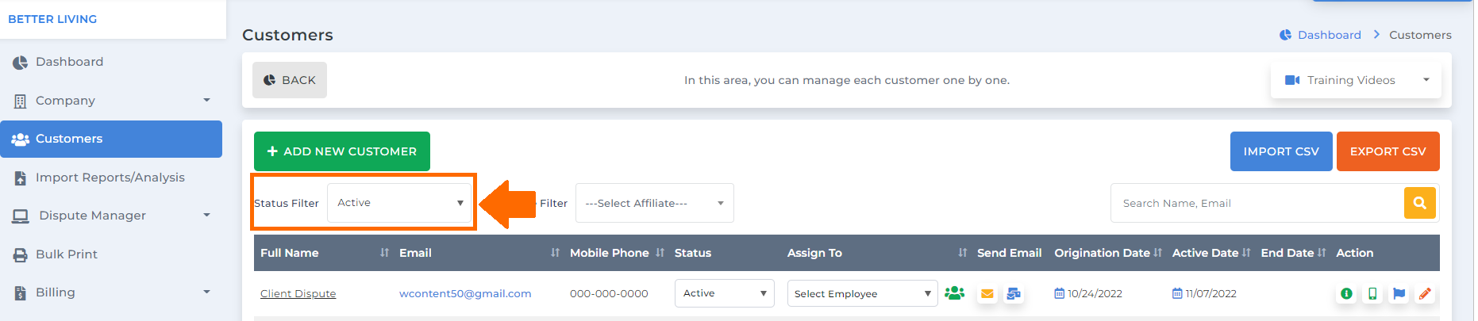
Task: Click the yellow envelope send email icon
Action: coord(987,293)
